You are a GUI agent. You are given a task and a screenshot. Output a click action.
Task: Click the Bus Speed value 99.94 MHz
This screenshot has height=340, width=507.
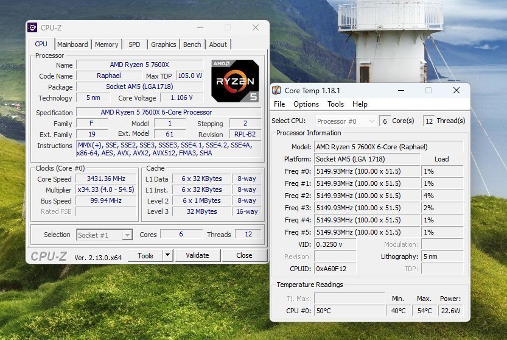pos(106,200)
